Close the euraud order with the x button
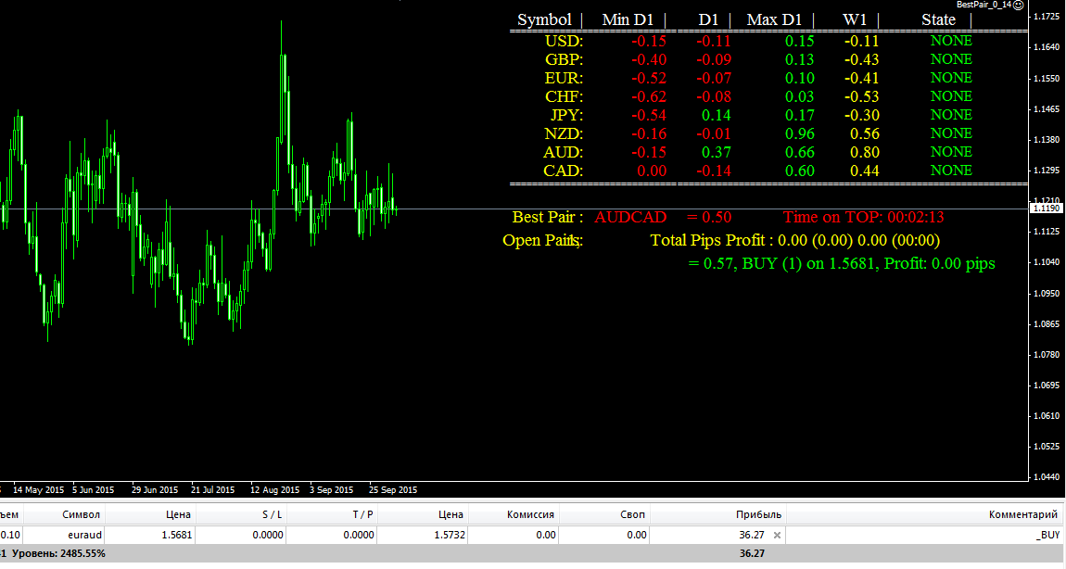This screenshot has width=1066, height=569. click(777, 535)
